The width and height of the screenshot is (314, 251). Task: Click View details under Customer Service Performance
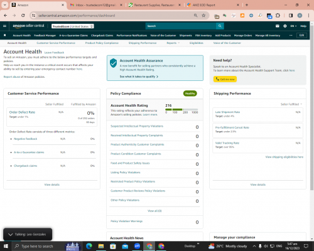[x=52, y=184]
